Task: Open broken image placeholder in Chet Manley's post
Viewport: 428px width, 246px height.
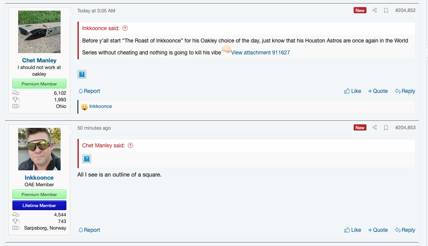Action: click(82, 74)
